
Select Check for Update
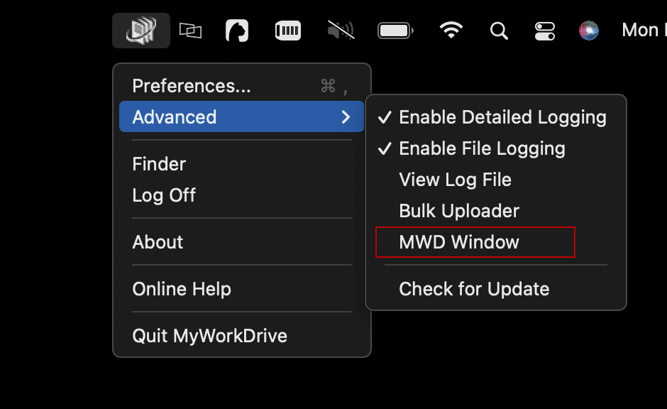coord(474,289)
